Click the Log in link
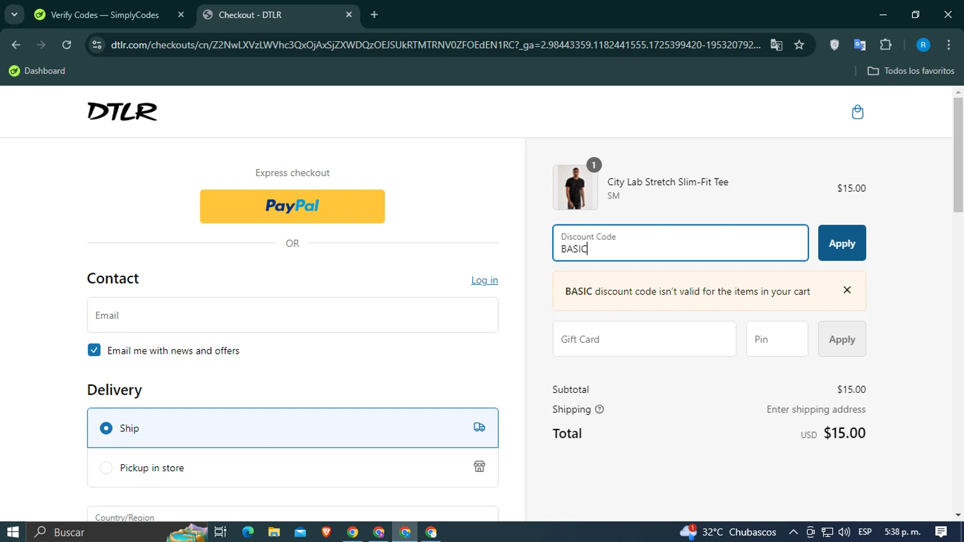 (x=485, y=280)
